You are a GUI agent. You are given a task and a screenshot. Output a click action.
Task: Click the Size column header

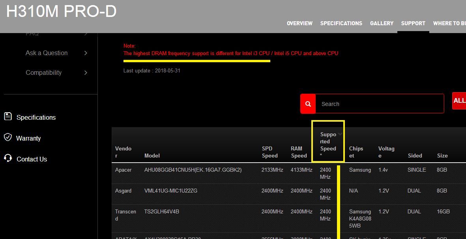[442, 156]
